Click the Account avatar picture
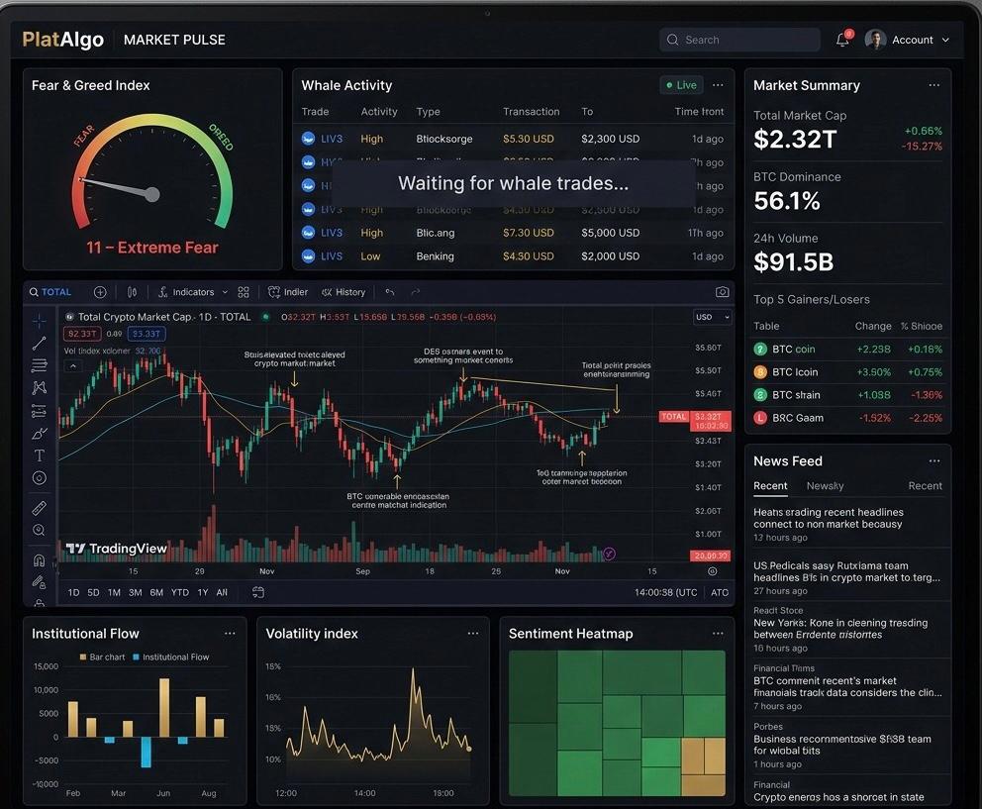982x809 pixels. (x=875, y=40)
